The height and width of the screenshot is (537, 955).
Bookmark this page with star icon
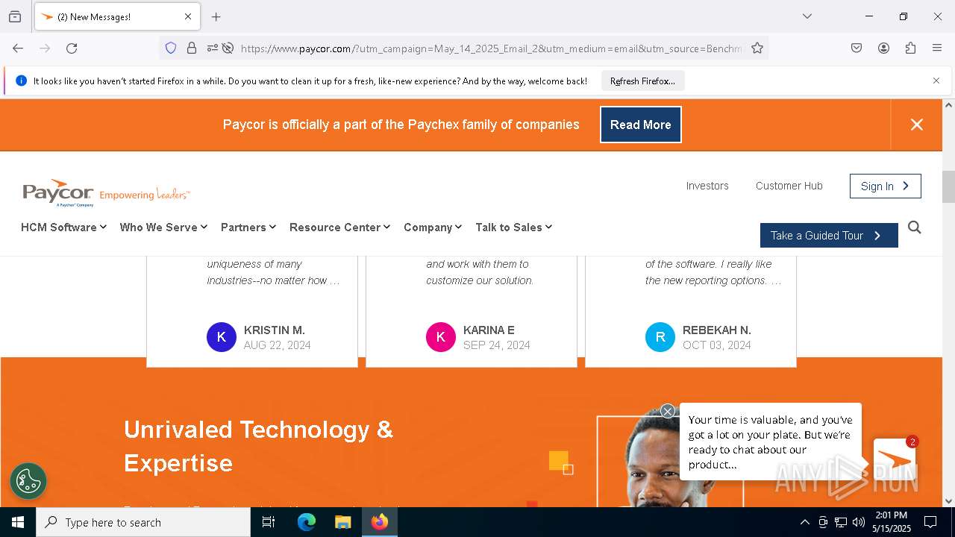click(x=757, y=48)
